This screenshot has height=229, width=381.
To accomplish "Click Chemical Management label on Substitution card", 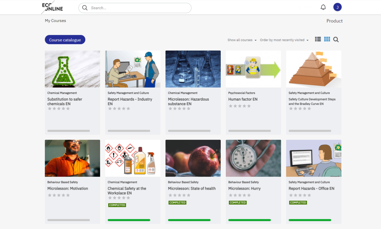I will coord(62,93).
